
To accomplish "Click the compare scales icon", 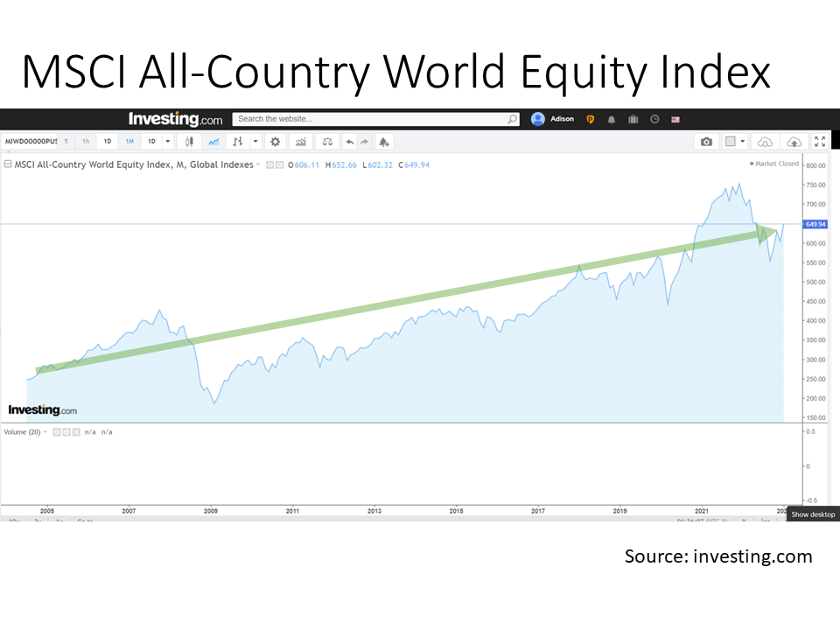I will (327, 141).
